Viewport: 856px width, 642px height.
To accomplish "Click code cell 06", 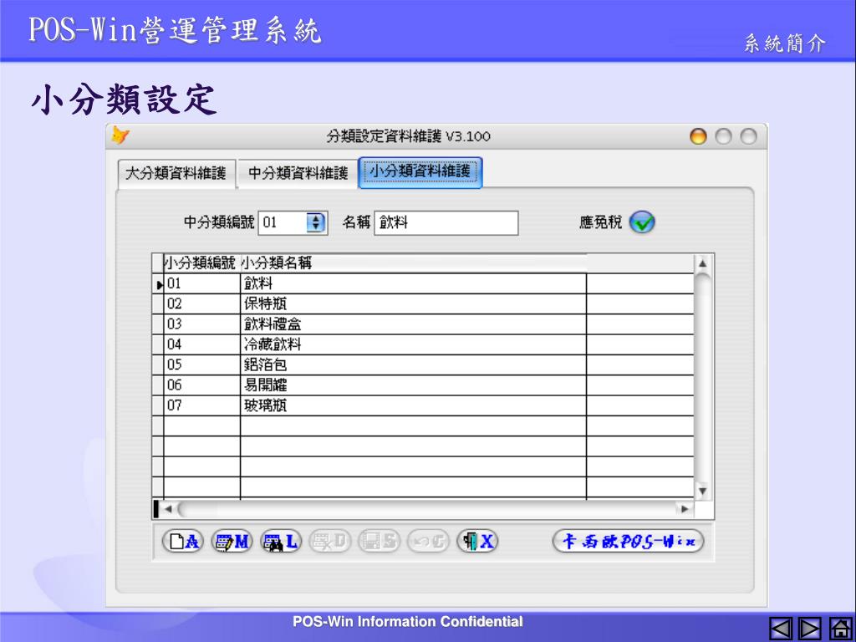I will tap(202, 385).
